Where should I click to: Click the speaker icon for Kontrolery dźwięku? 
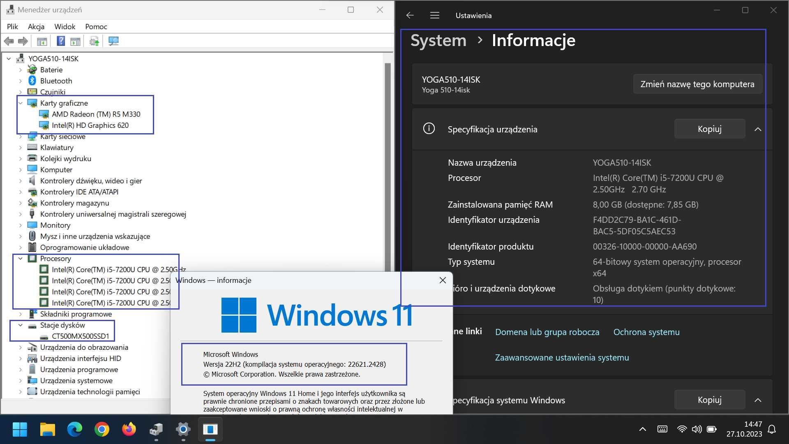pyautogui.click(x=32, y=180)
